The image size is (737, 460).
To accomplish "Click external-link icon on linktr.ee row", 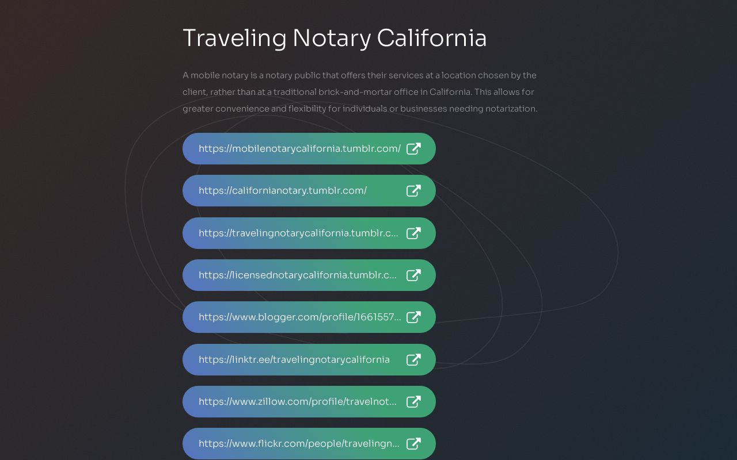I will point(413,360).
